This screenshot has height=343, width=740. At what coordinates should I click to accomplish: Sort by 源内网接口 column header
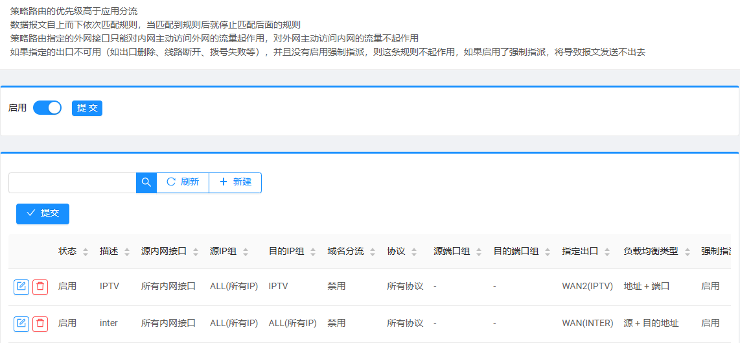pyautogui.click(x=170, y=252)
